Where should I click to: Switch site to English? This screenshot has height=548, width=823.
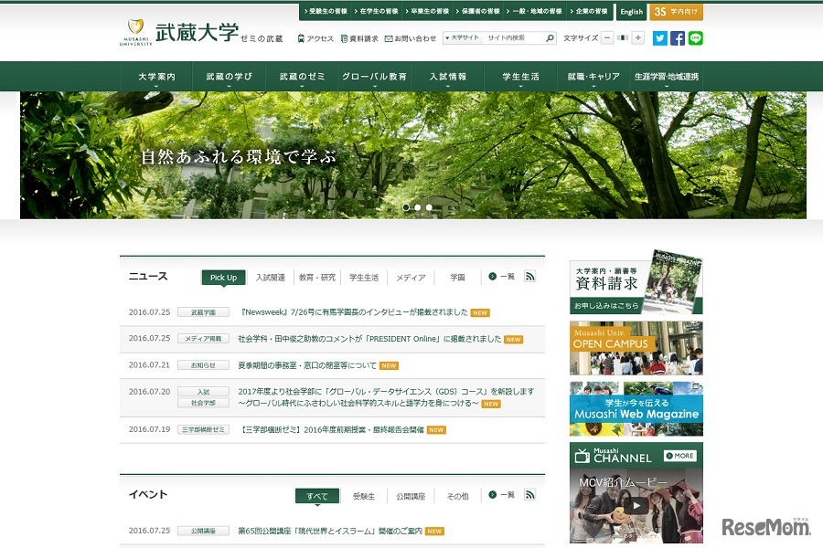tap(631, 12)
